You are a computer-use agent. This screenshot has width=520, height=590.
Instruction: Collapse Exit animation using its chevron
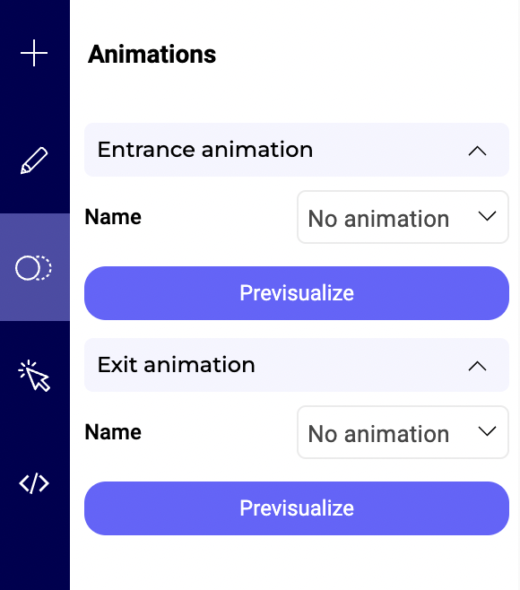coord(477,366)
